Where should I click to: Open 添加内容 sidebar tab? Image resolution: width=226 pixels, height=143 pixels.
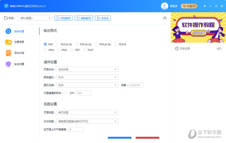15,53
